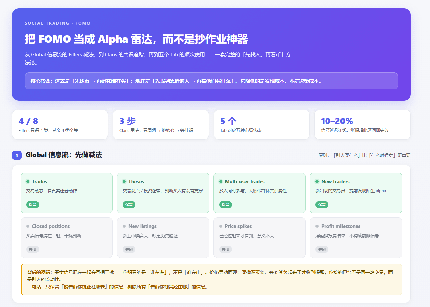Open the 4 / 8 Filters stat card
This screenshot has height=307, width=430.
tap(60, 124)
